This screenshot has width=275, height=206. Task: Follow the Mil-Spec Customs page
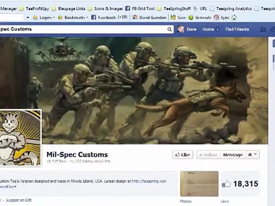click(208, 155)
